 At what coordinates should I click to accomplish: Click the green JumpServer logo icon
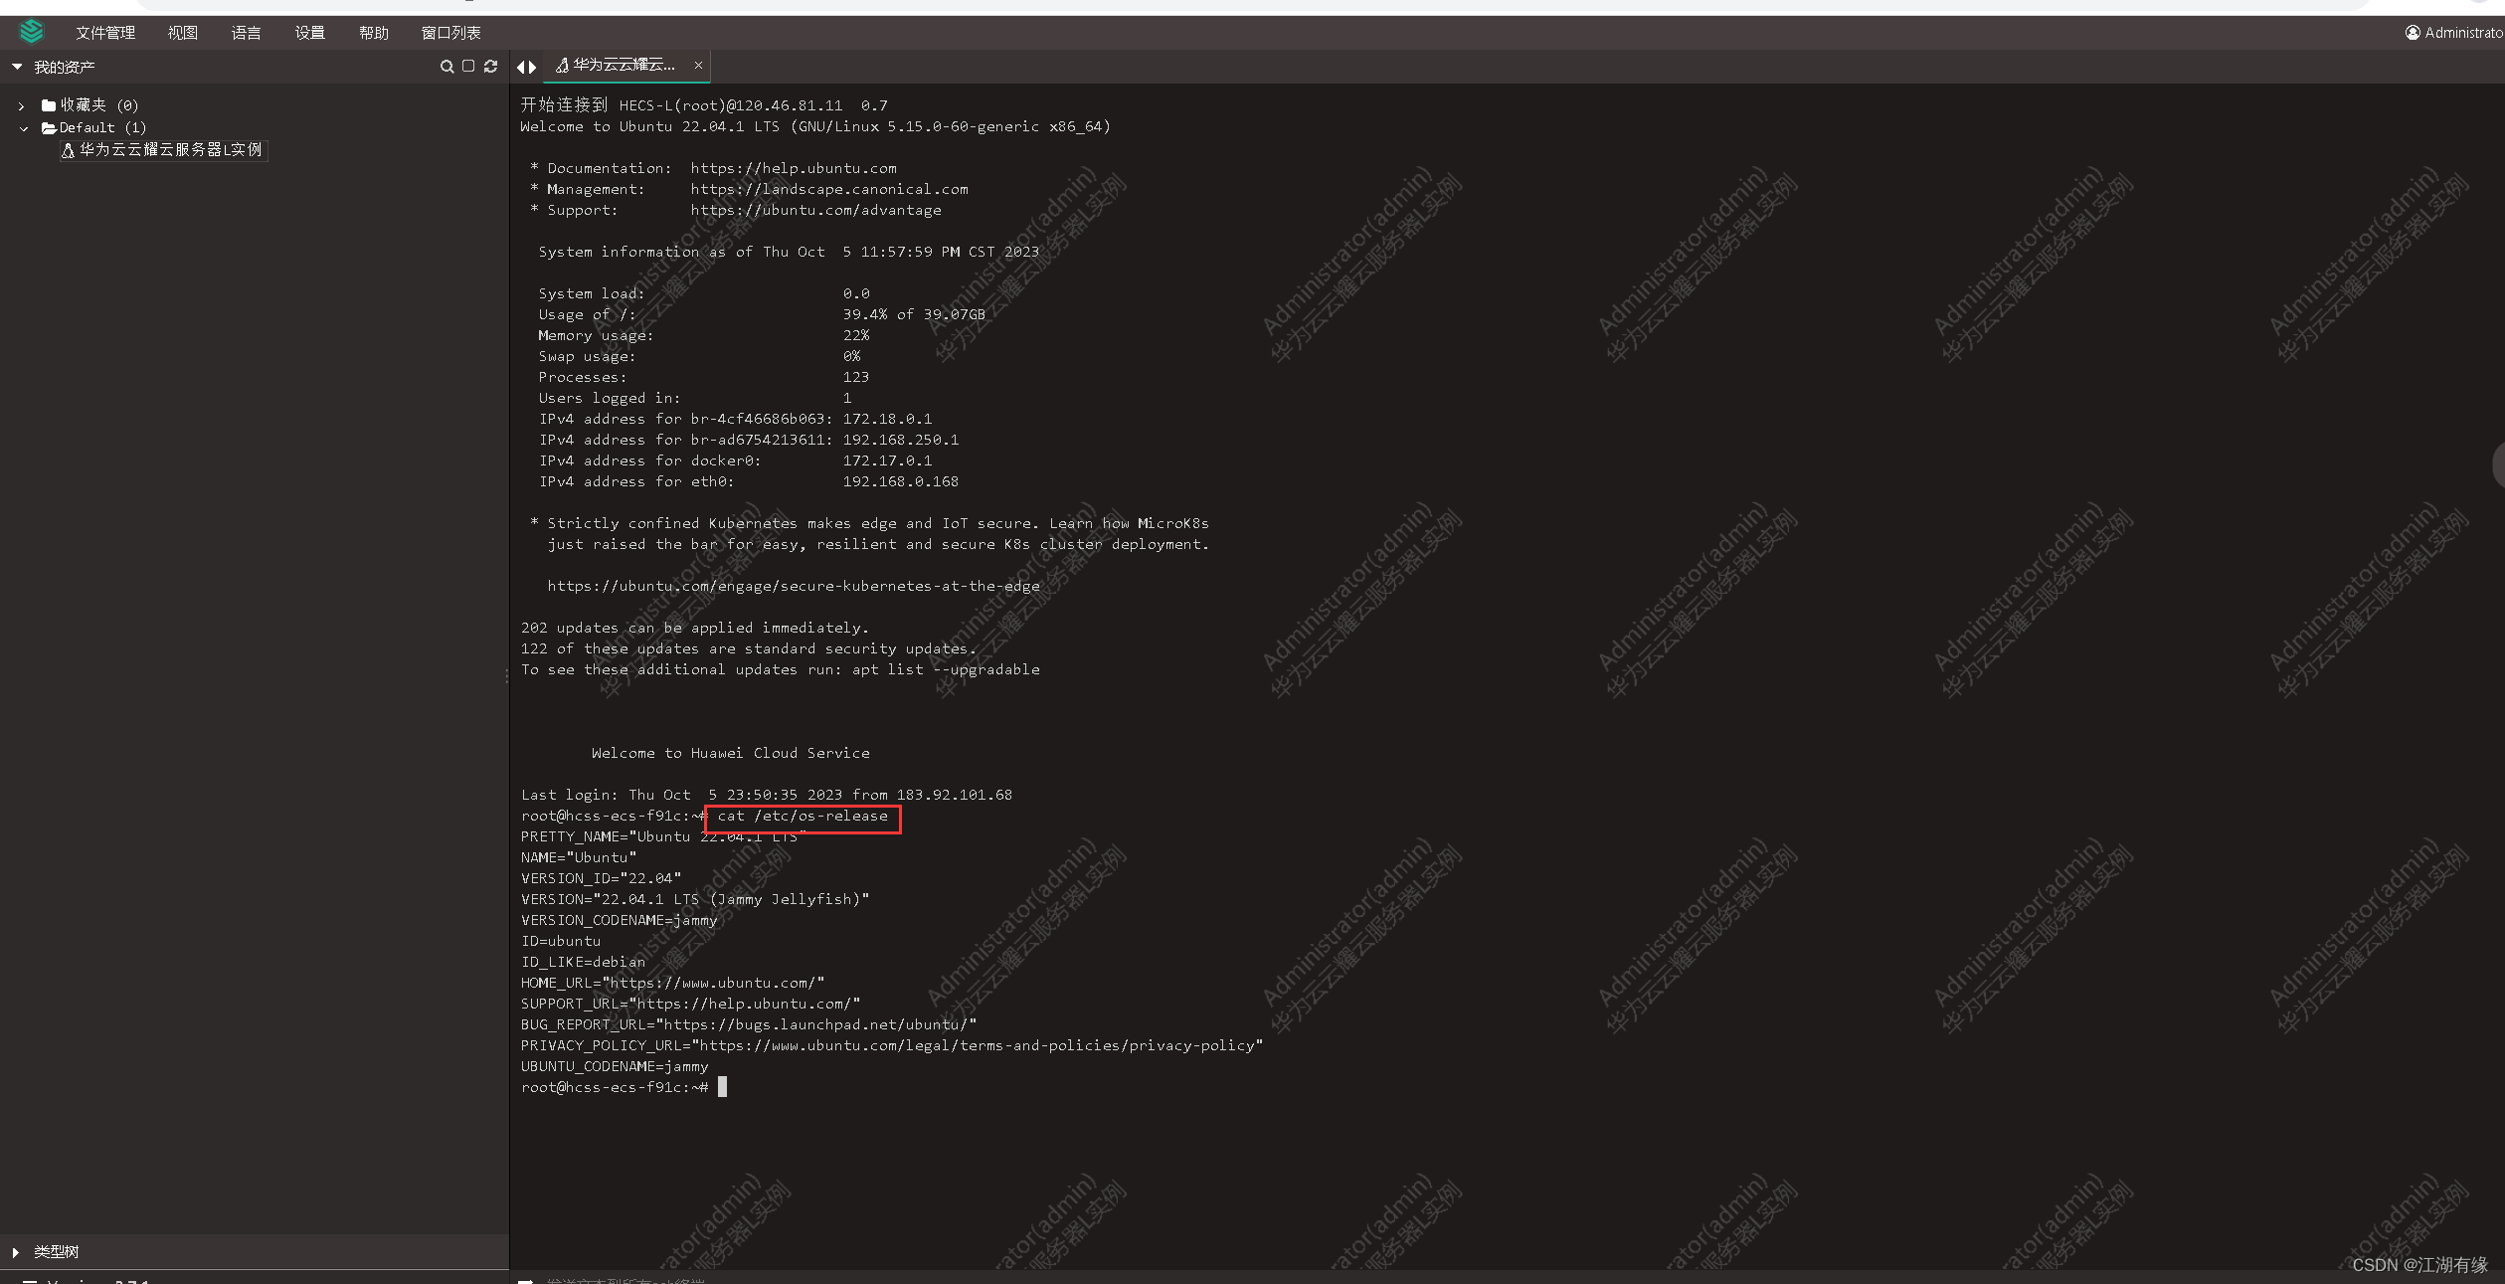(x=32, y=32)
